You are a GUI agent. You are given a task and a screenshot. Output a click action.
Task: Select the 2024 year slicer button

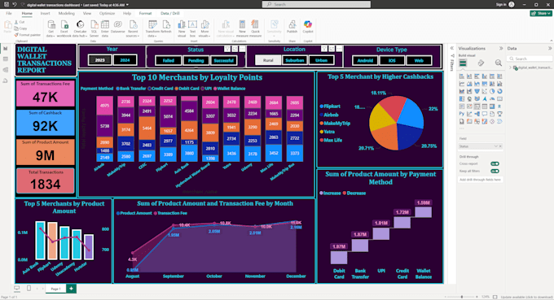125,60
